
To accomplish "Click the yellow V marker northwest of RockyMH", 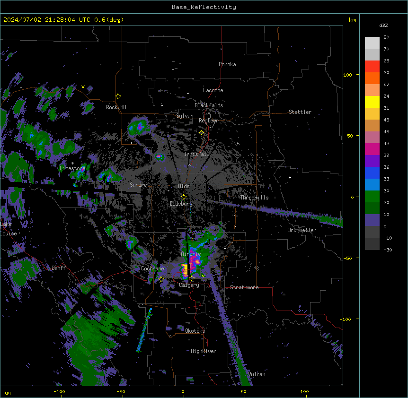I will click(83, 87).
